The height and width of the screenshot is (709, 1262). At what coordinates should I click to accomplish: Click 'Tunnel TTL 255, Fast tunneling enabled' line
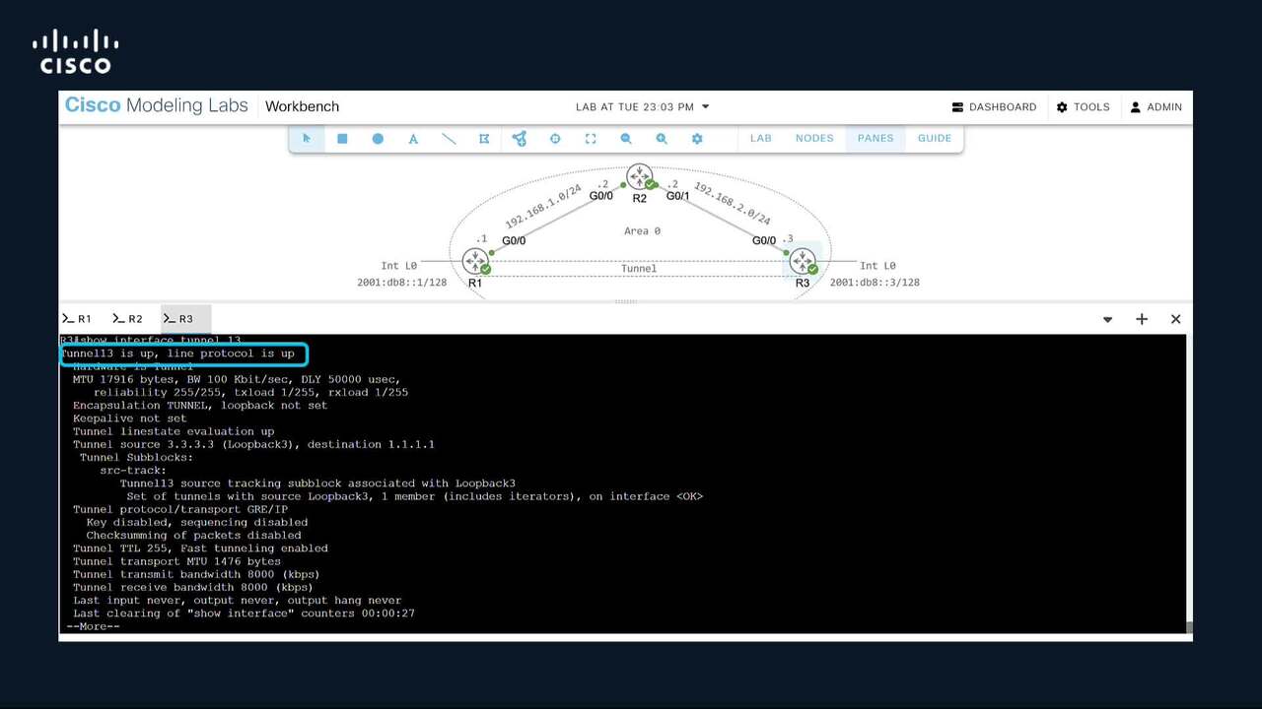pos(200,548)
